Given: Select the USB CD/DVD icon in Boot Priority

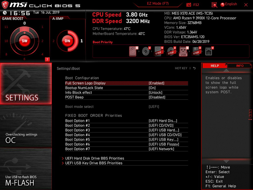Looking at the screenshot, I should (171, 51).
